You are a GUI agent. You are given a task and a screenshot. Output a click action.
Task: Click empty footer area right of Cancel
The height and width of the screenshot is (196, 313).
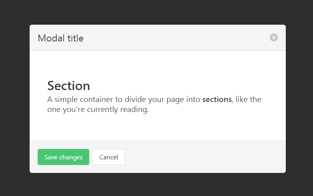click(205, 157)
